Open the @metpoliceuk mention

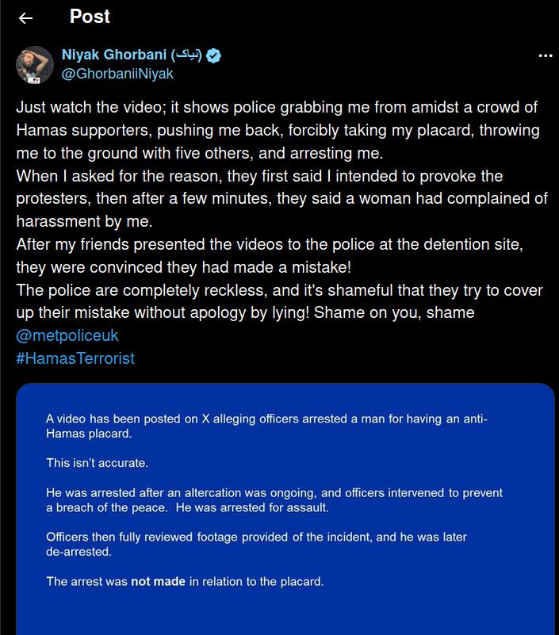point(67,335)
